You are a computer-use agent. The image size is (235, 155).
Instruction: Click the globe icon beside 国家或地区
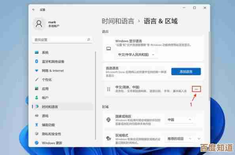108,120
